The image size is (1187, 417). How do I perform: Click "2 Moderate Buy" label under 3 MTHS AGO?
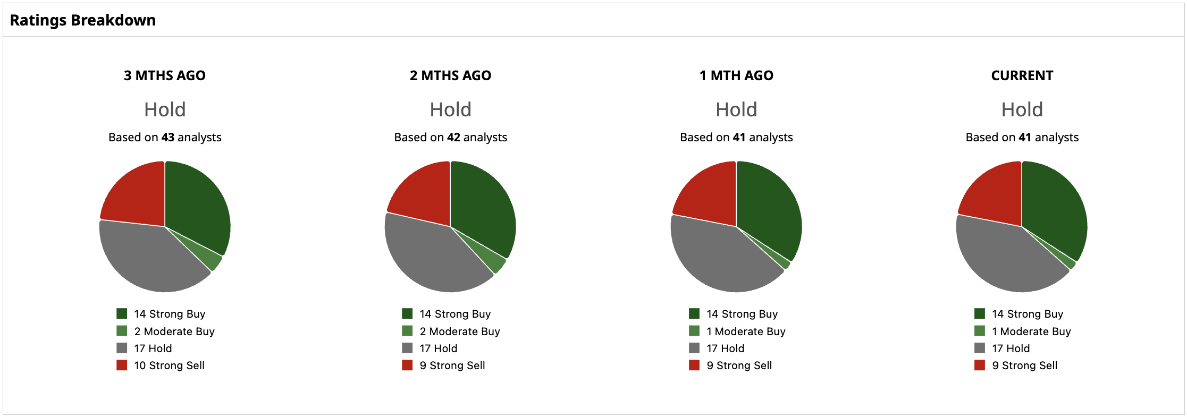point(174,331)
